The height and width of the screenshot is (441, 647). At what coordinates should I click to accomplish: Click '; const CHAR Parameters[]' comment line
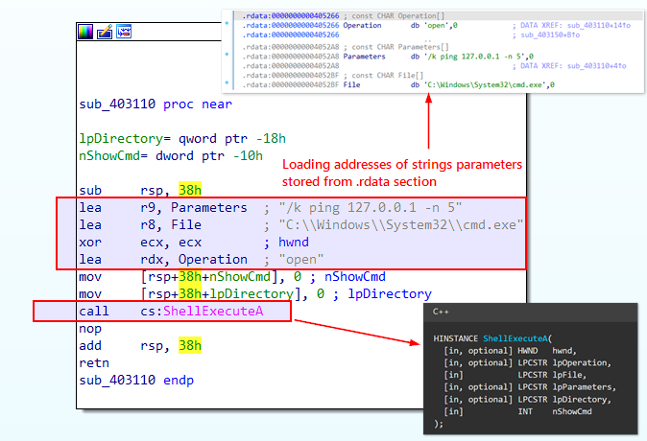pos(395,47)
